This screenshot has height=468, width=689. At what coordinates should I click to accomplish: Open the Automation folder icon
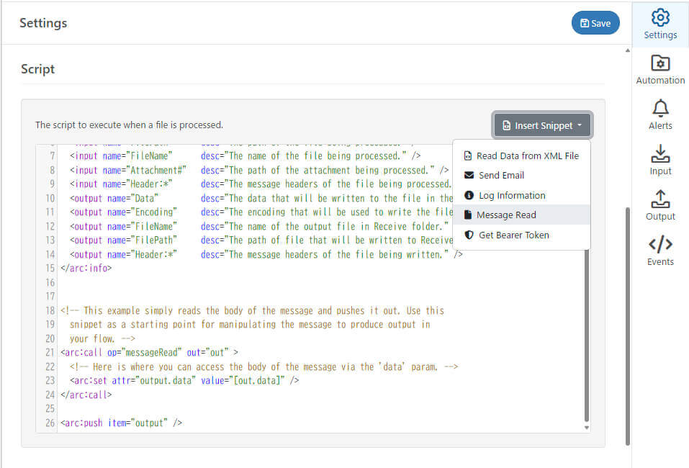(660, 63)
